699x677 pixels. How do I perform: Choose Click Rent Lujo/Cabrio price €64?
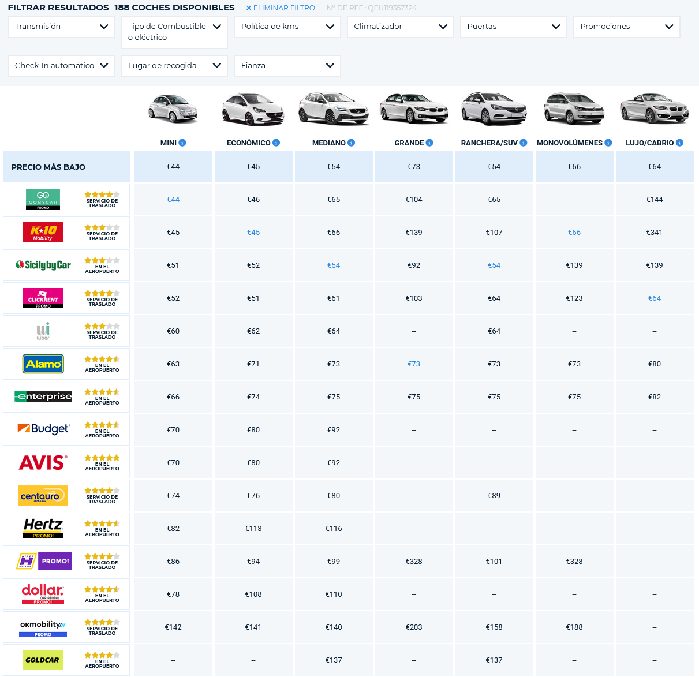[655, 298]
